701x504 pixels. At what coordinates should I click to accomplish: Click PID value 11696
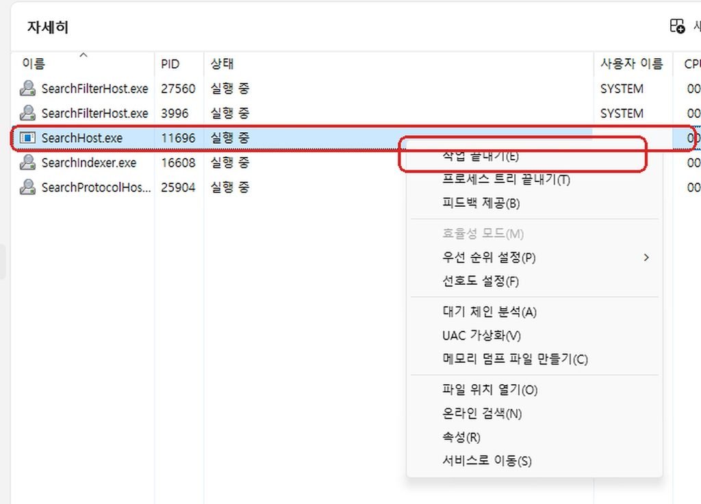[178, 138]
